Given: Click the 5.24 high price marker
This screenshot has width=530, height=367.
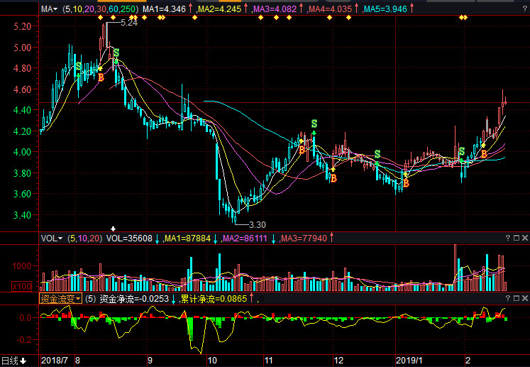Looking at the screenshot, I should click(128, 23).
